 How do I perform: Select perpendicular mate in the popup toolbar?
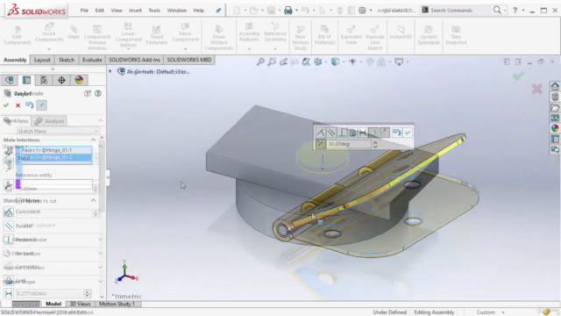tap(342, 133)
